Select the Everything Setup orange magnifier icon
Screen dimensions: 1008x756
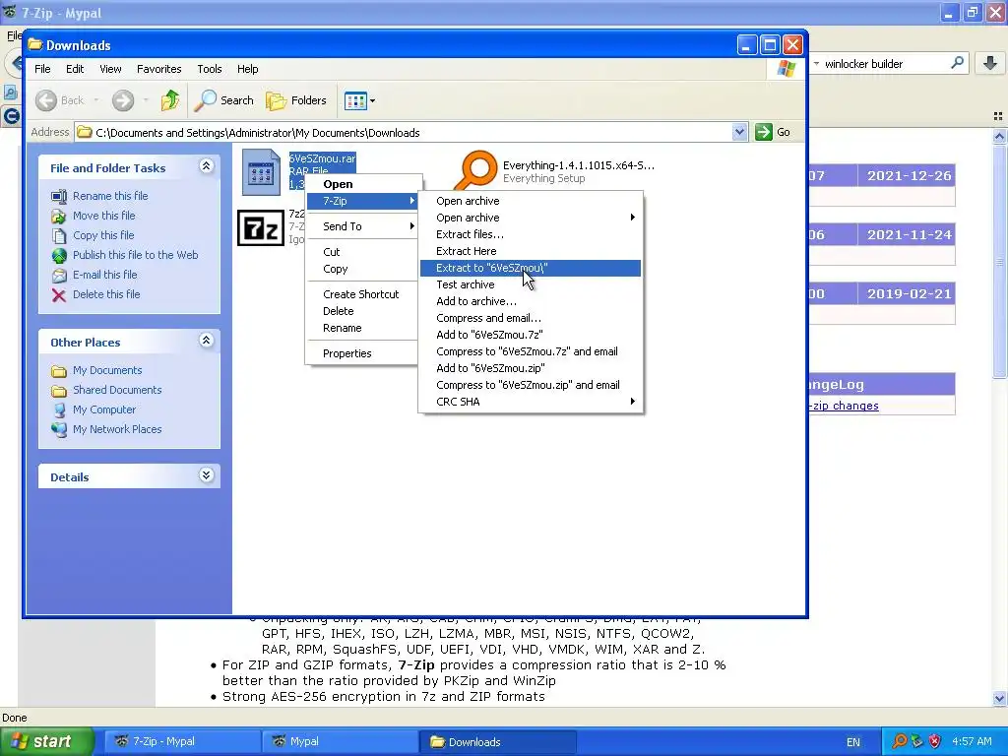(475, 169)
